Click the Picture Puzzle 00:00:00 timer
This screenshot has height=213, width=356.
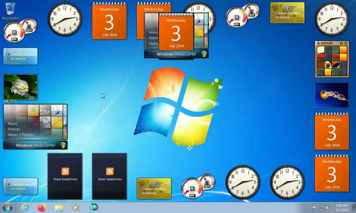[327, 43]
